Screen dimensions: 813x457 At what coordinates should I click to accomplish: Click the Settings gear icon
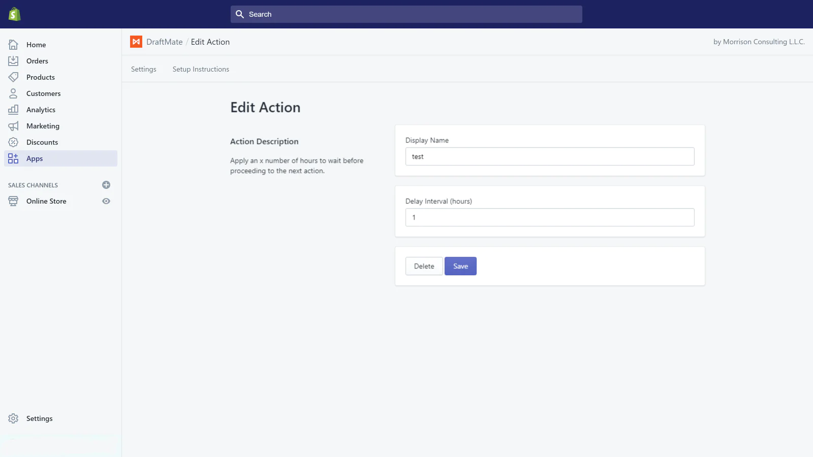click(13, 418)
